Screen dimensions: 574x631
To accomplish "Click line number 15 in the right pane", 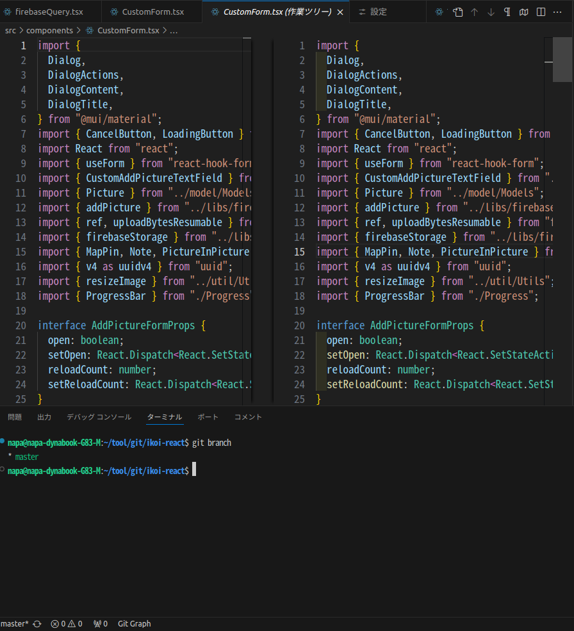I will coord(299,252).
